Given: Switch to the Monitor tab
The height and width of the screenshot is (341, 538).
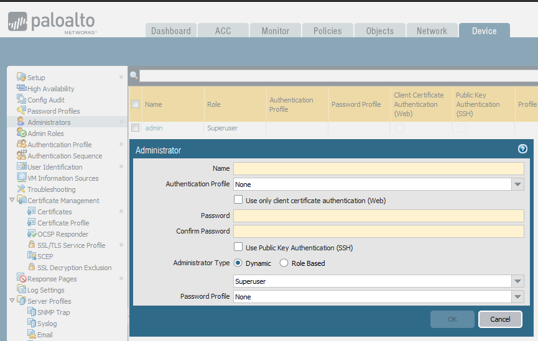Looking at the screenshot, I should click(x=275, y=30).
